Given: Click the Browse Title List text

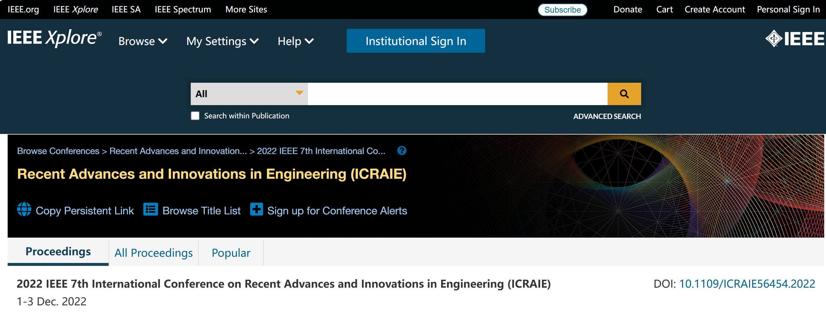Looking at the screenshot, I should point(201,211).
